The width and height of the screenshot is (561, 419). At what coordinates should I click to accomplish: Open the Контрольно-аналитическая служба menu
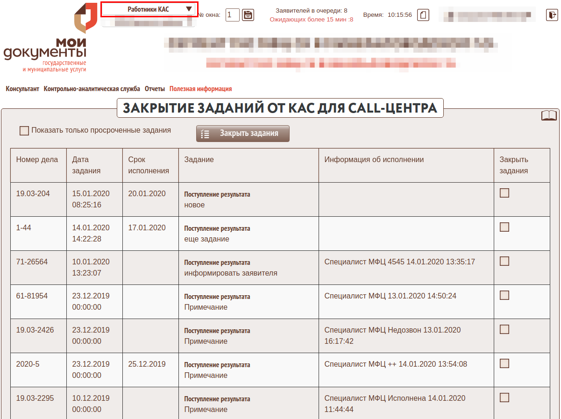(92, 89)
